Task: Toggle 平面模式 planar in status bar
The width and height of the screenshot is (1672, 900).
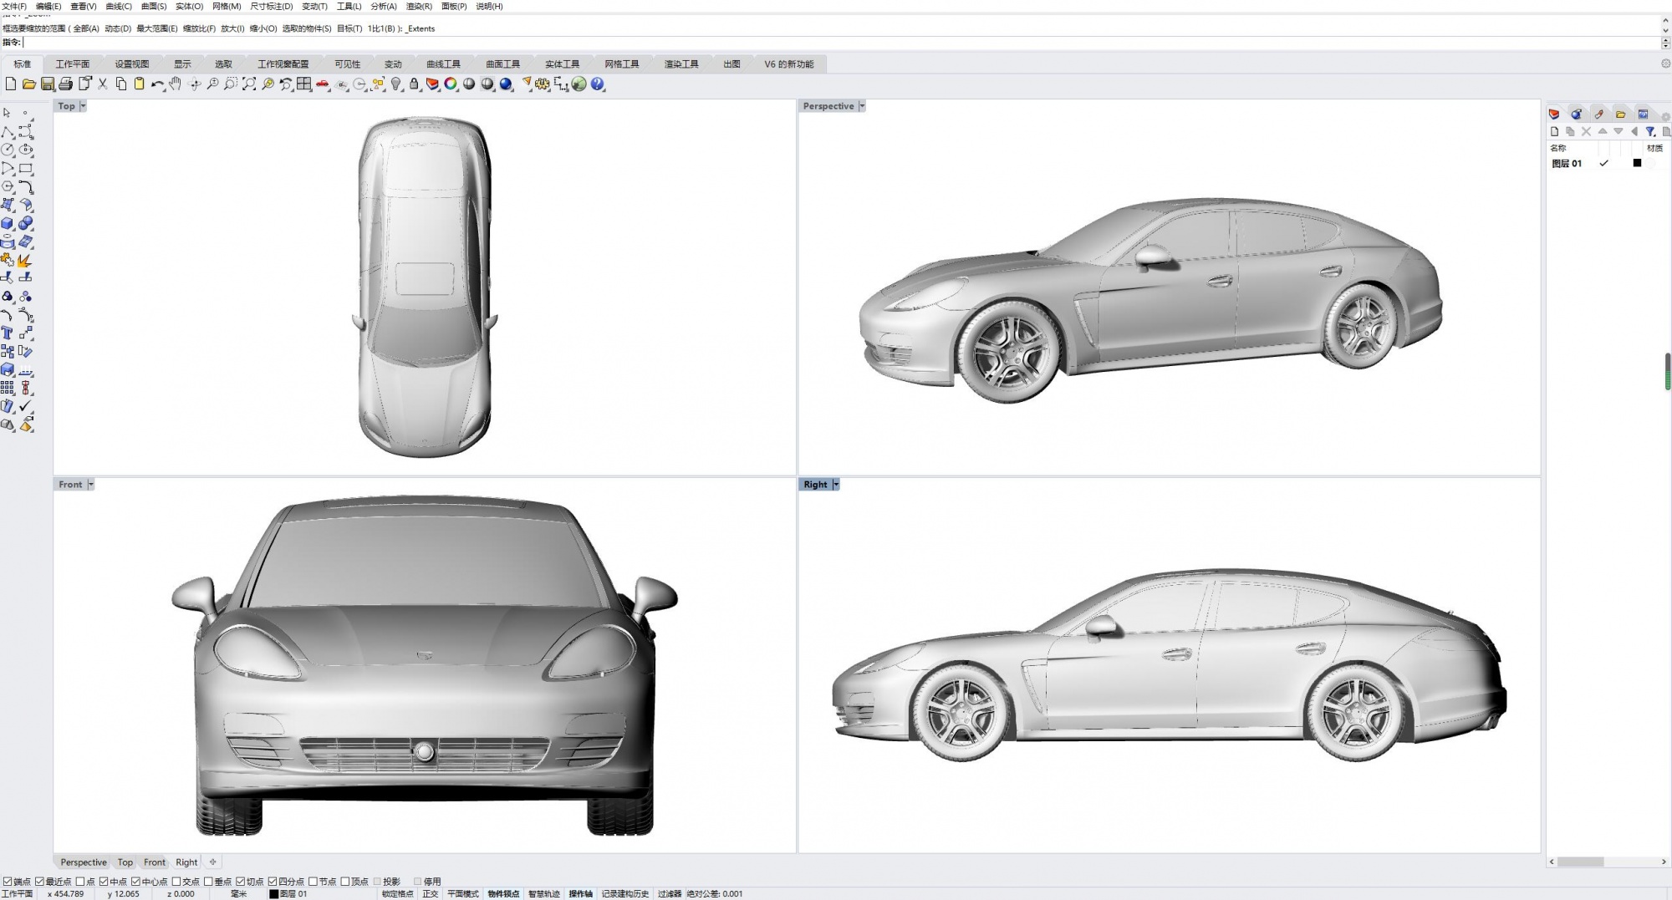Action: tap(462, 893)
